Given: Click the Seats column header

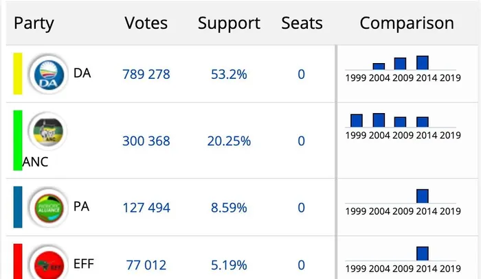Looking at the screenshot, I should [302, 23].
